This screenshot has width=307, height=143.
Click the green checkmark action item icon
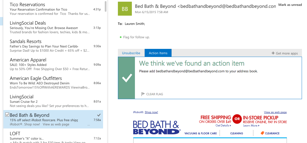click(127, 78)
